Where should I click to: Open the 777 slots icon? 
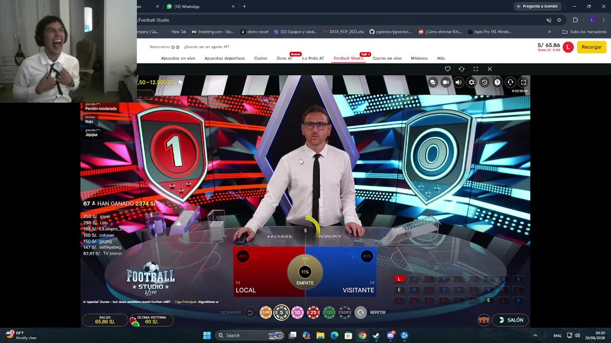(484, 320)
